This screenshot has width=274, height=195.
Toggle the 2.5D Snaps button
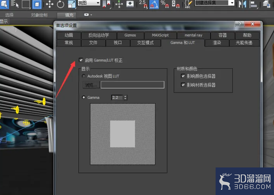(x=143, y=4)
